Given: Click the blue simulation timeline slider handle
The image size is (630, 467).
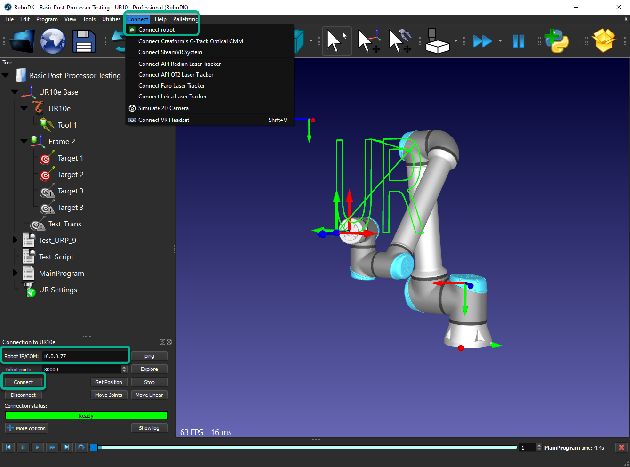Looking at the screenshot, I should tap(94, 447).
